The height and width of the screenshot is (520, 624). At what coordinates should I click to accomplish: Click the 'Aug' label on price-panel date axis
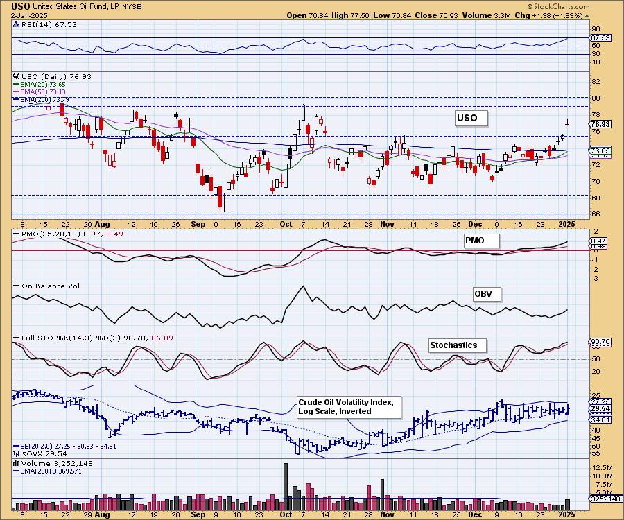tap(103, 225)
